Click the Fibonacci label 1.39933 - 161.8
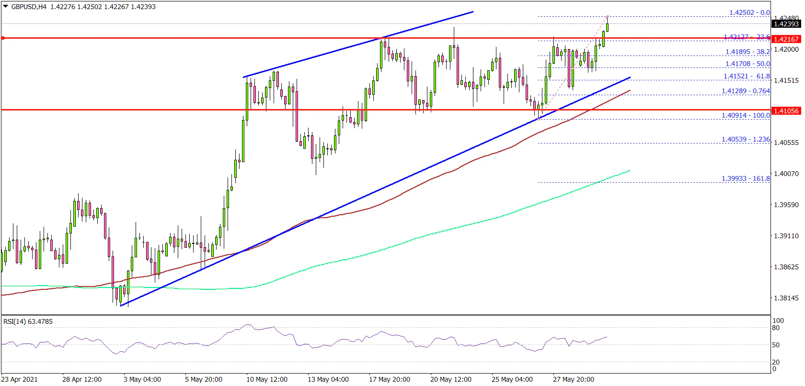Viewport: 805px width, 386px height. pos(746,178)
